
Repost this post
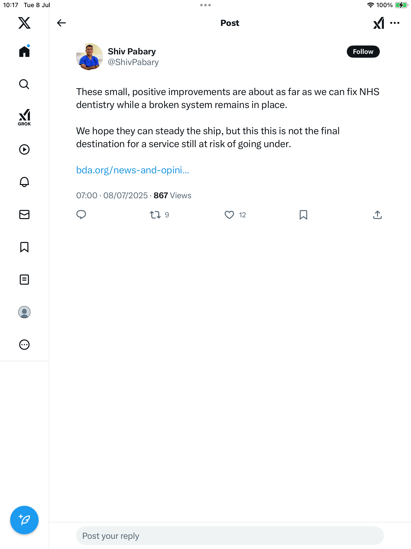[155, 215]
